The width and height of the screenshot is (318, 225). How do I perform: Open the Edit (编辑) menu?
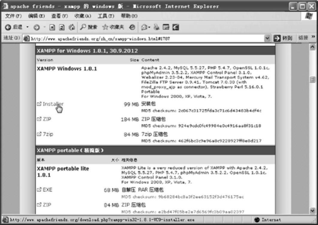[37, 16]
